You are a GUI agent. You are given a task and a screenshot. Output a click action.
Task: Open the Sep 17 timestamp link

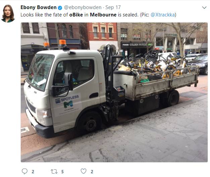click(x=113, y=7)
